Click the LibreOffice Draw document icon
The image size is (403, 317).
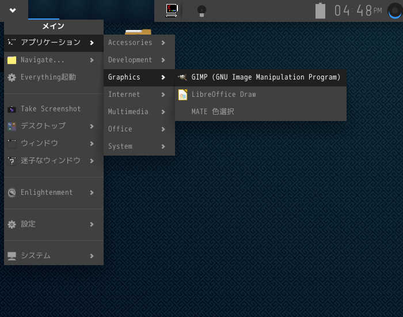(183, 95)
